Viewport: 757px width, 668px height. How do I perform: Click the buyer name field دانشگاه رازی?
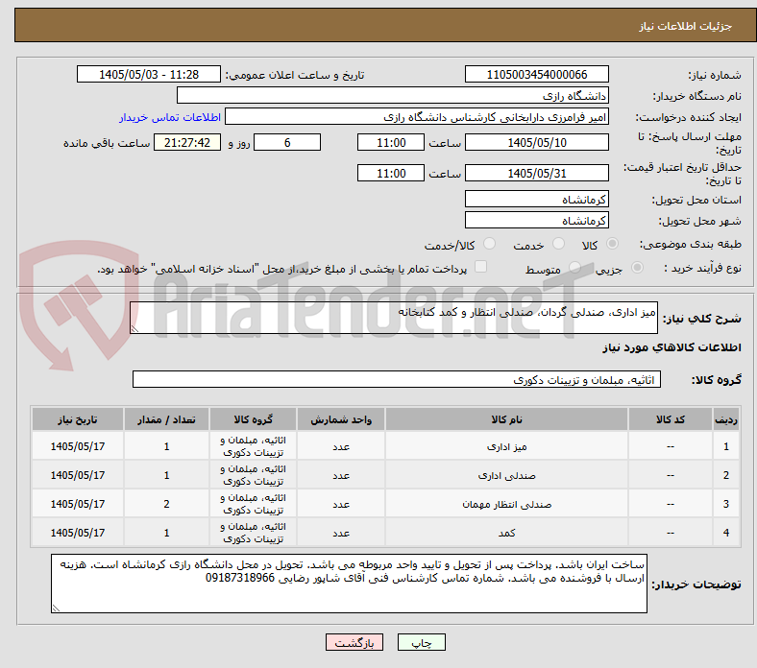pyautogui.click(x=393, y=96)
